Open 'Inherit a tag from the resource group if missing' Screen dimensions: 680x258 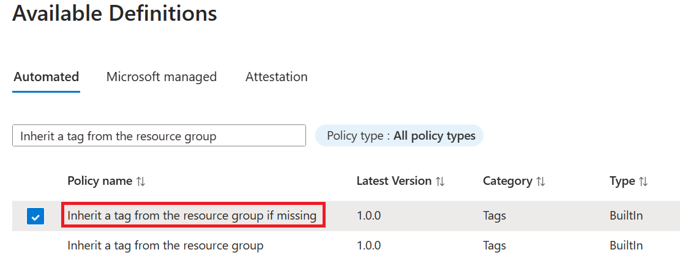pyautogui.click(x=192, y=216)
